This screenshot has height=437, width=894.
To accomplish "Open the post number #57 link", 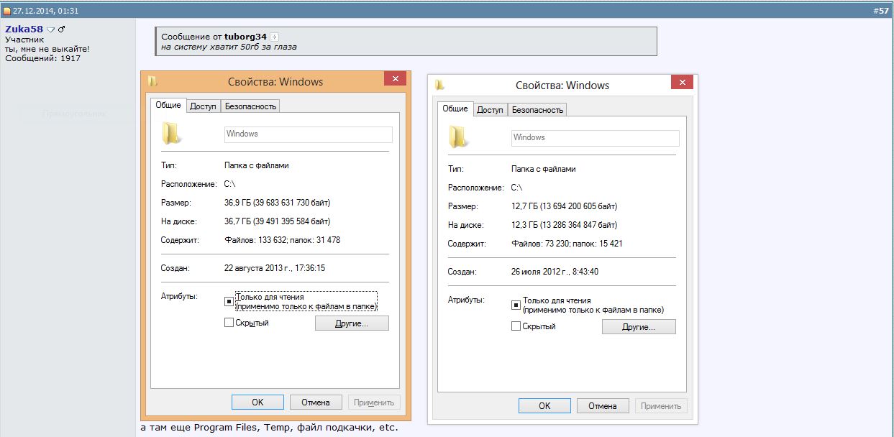I will click(x=881, y=11).
